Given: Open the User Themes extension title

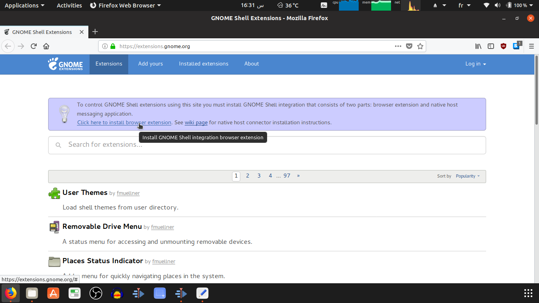Looking at the screenshot, I should point(85,193).
